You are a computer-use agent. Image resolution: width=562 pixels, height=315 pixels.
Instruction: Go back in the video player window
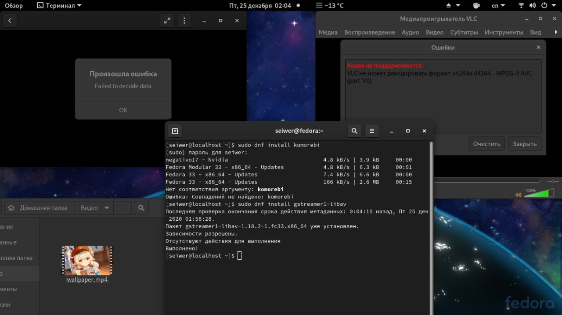click(x=10, y=21)
